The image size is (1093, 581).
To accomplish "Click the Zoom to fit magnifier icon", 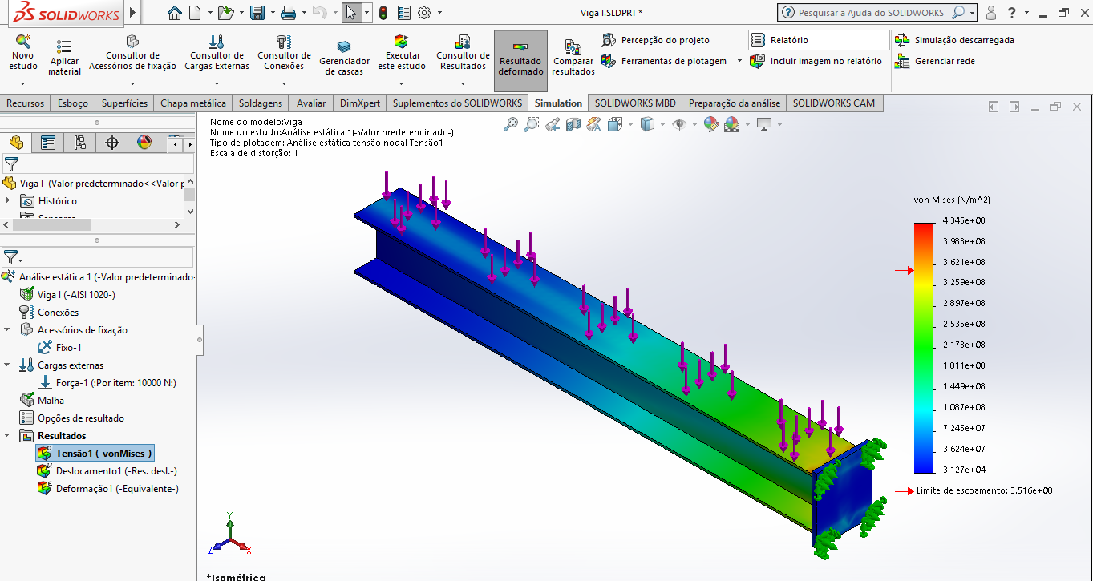I will [x=511, y=124].
